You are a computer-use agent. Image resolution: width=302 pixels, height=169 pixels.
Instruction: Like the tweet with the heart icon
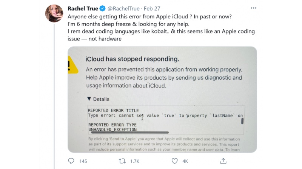174,161
